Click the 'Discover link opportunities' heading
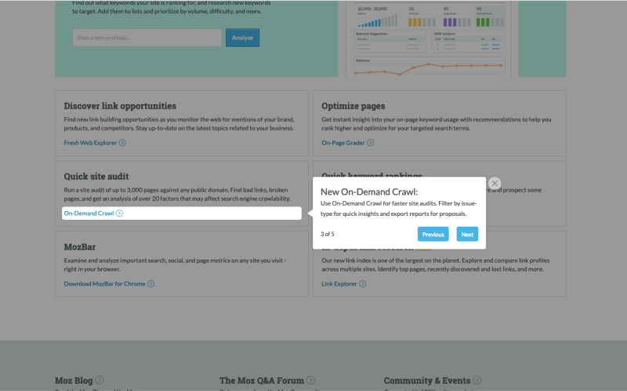The image size is (627, 391). [120, 106]
